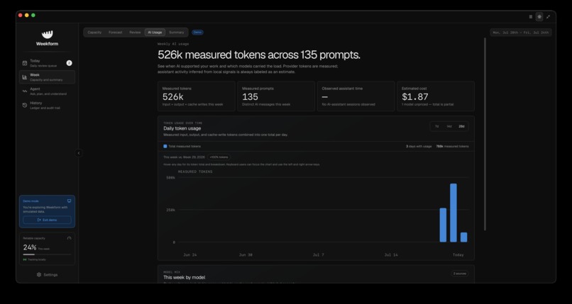
Task: Click the 3 days with usage text
Action: click(419, 147)
